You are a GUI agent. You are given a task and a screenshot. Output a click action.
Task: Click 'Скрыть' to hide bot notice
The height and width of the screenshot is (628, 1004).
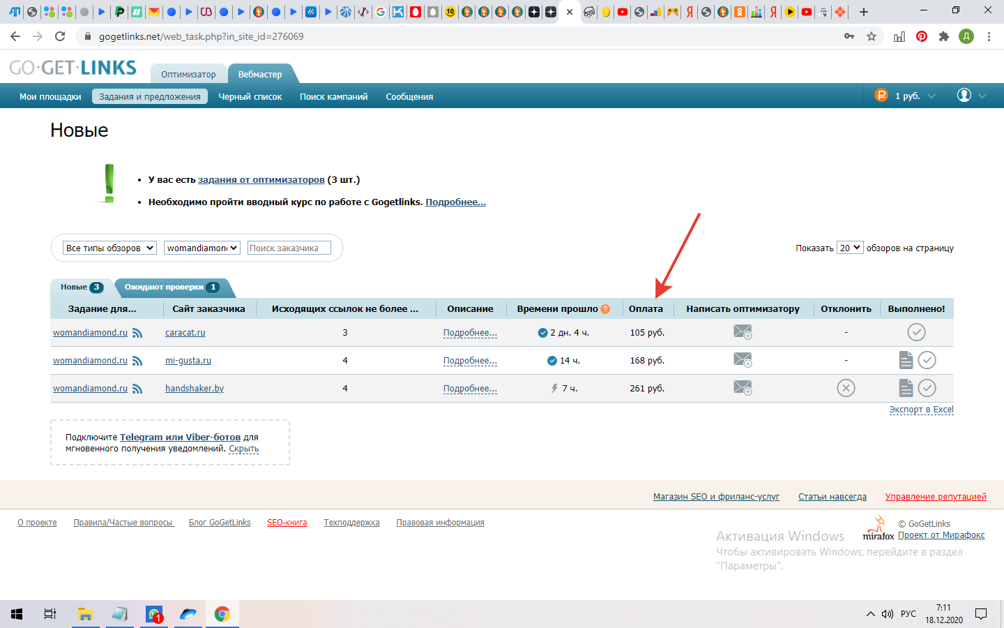(244, 449)
